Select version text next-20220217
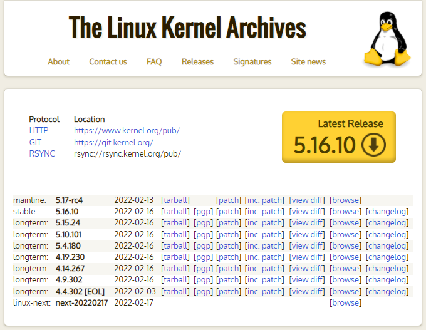426x330 pixels. (x=82, y=302)
